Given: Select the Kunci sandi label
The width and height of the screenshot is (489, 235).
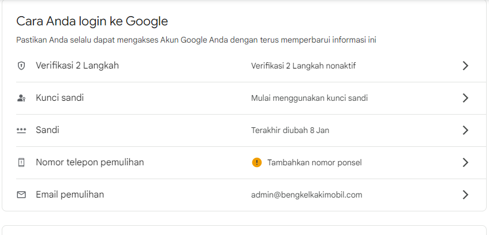Looking at the screenshot, I should (x=59, y=98).
